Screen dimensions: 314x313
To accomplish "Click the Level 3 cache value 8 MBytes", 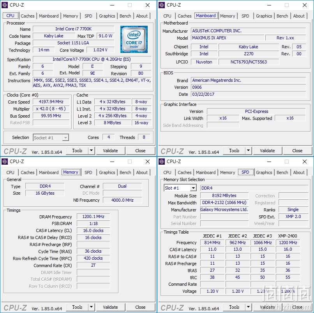I will tap(112, 123).
